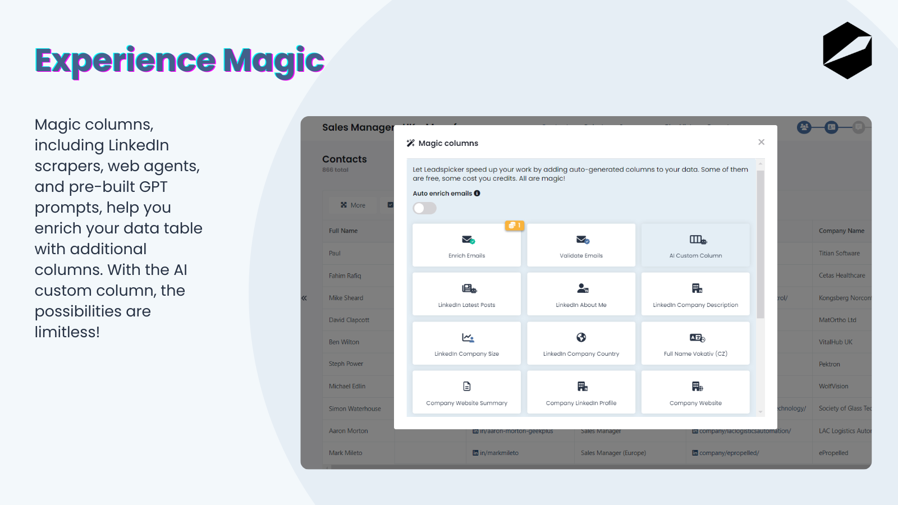Viewport: 898px width, 505px height.
Task: Select the Simon Waterhouse contact
Action: pos(355,408)
